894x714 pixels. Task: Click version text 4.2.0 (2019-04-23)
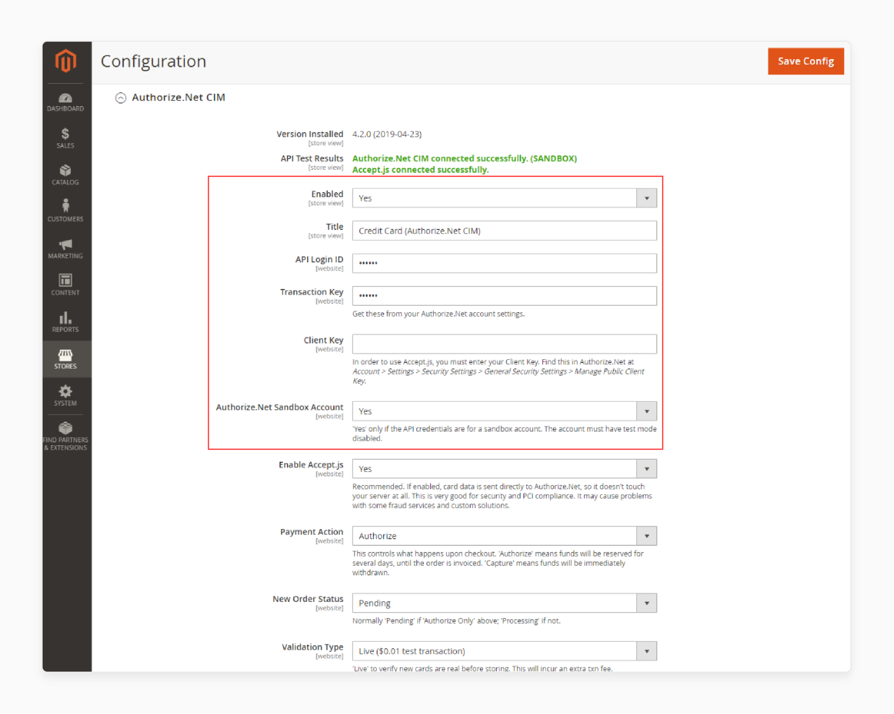[x=387, y=134]
